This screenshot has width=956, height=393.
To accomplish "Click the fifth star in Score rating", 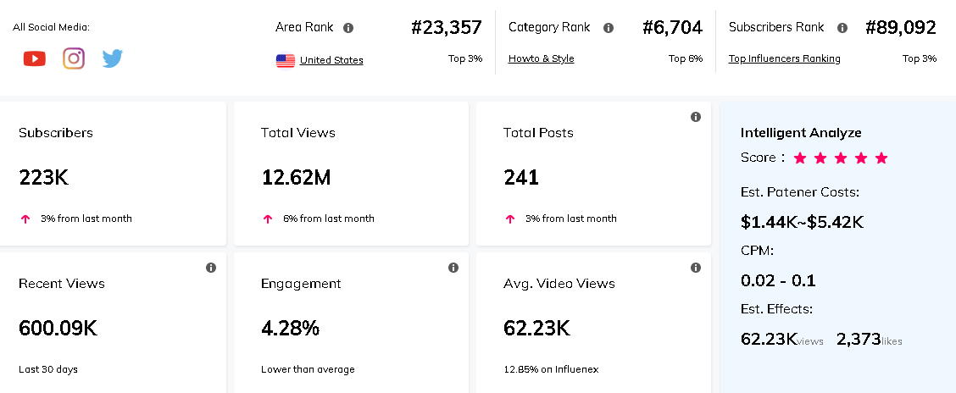I will (881, 158).
